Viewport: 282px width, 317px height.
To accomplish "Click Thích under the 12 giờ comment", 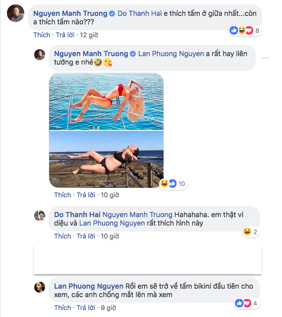I will [x=42, y=35].
